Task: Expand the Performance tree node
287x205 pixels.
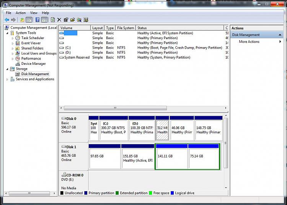Action: click(13, 59)
